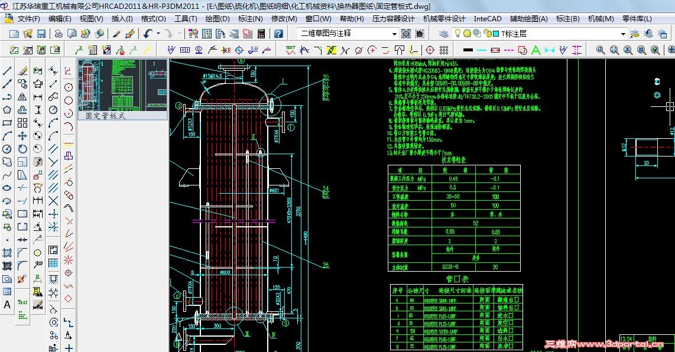
Task: Select the Line draw tool
Action: 7,70
